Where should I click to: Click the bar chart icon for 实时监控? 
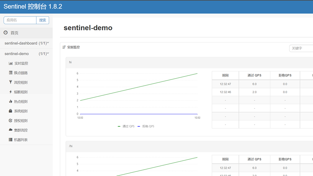tap(10, 63)
